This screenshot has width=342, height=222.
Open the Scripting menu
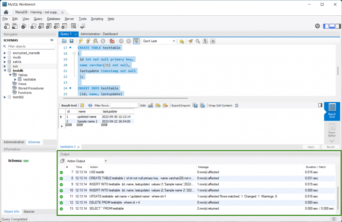[97, 19]
